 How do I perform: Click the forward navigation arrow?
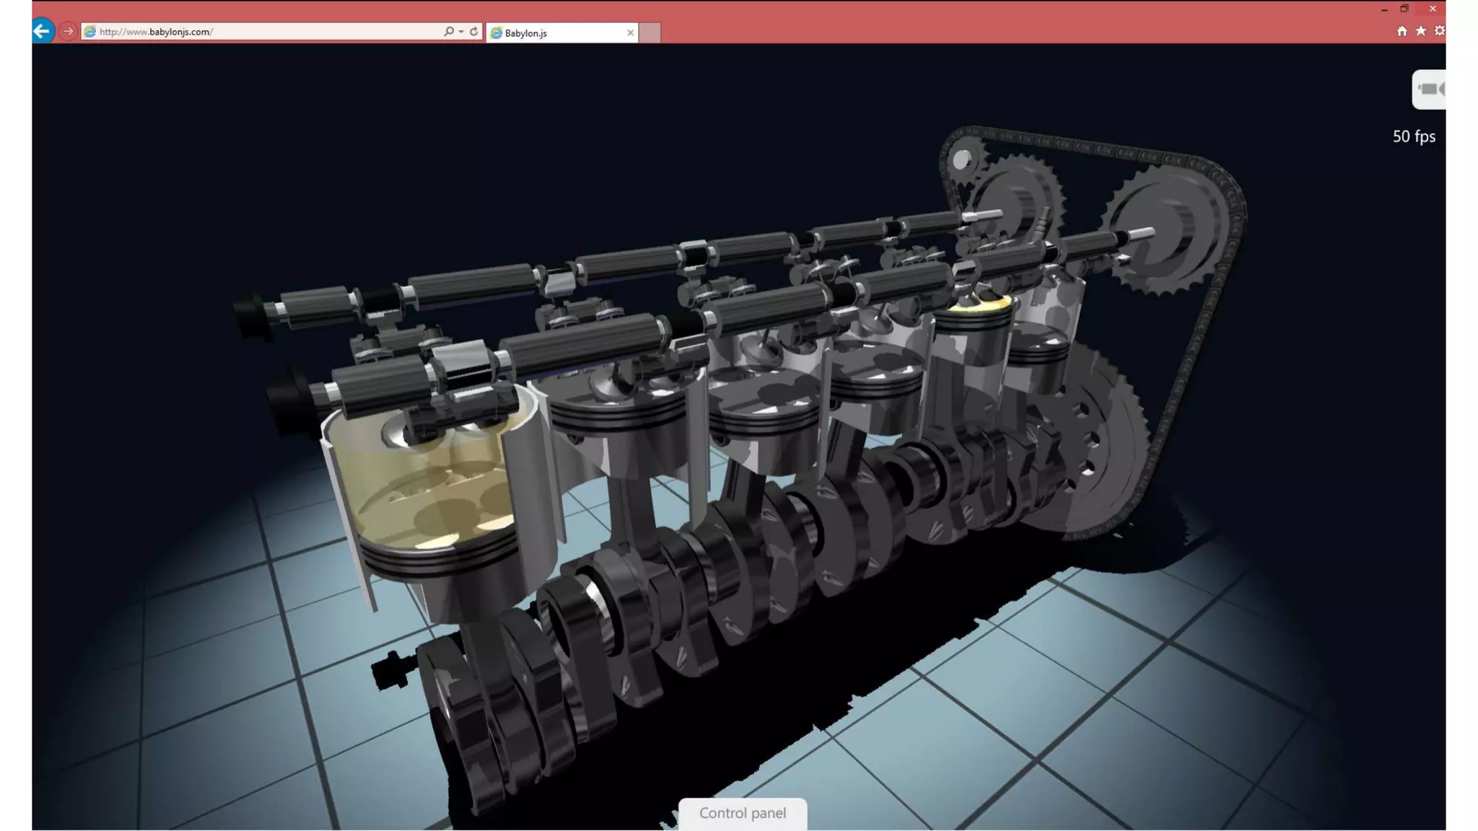[69, 31]
